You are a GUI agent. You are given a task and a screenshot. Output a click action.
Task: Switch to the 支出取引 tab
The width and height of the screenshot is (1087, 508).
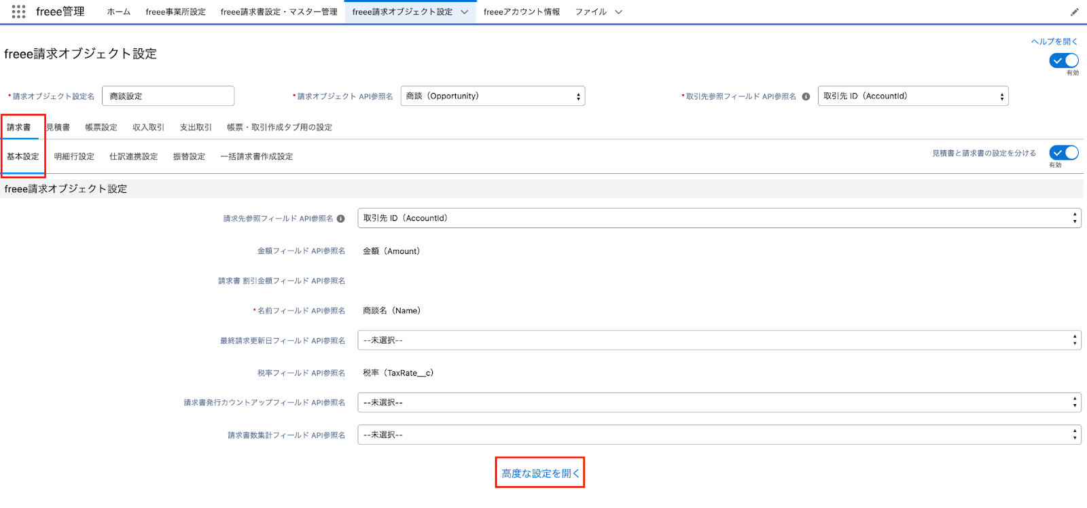tap(196, 127)
